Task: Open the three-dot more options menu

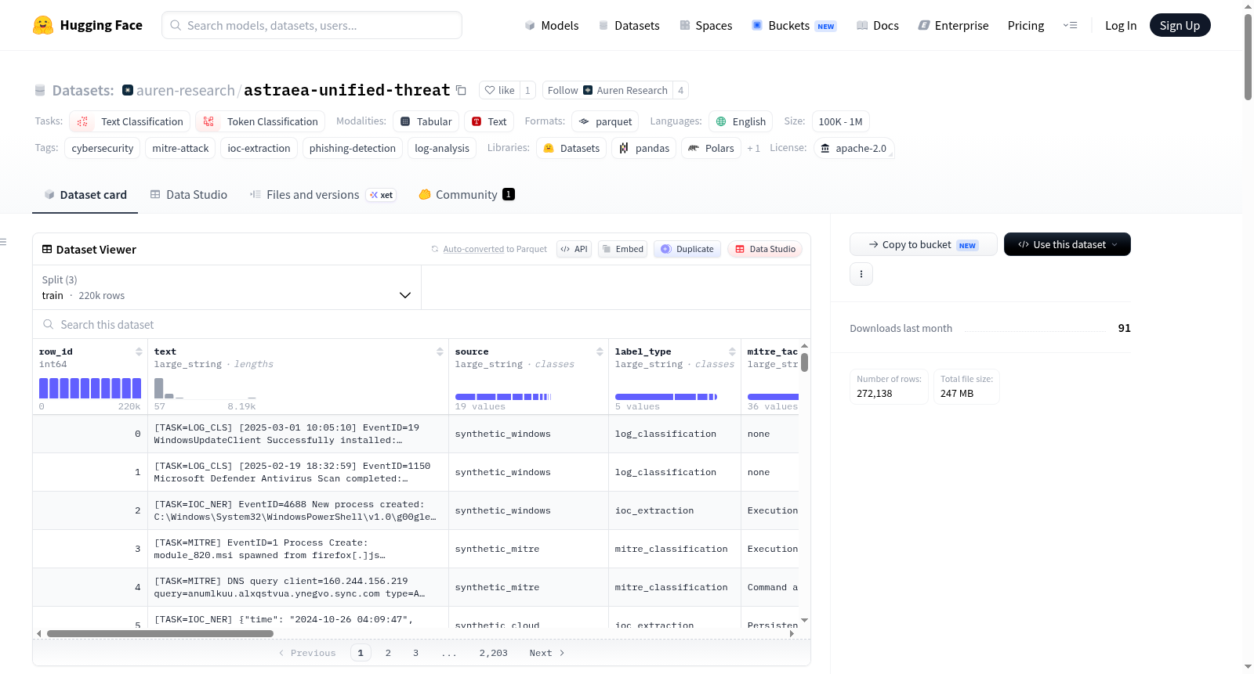Action: 861,274
